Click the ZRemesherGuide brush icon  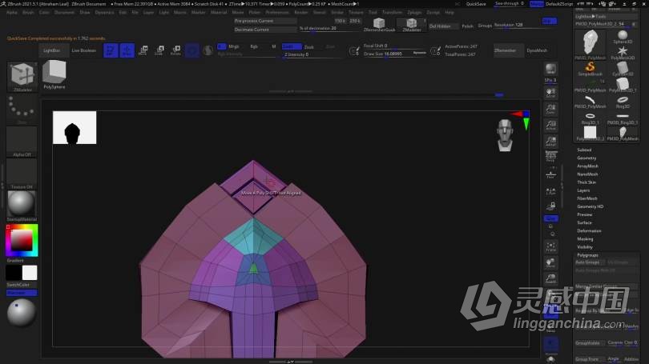tap(379, 25)
